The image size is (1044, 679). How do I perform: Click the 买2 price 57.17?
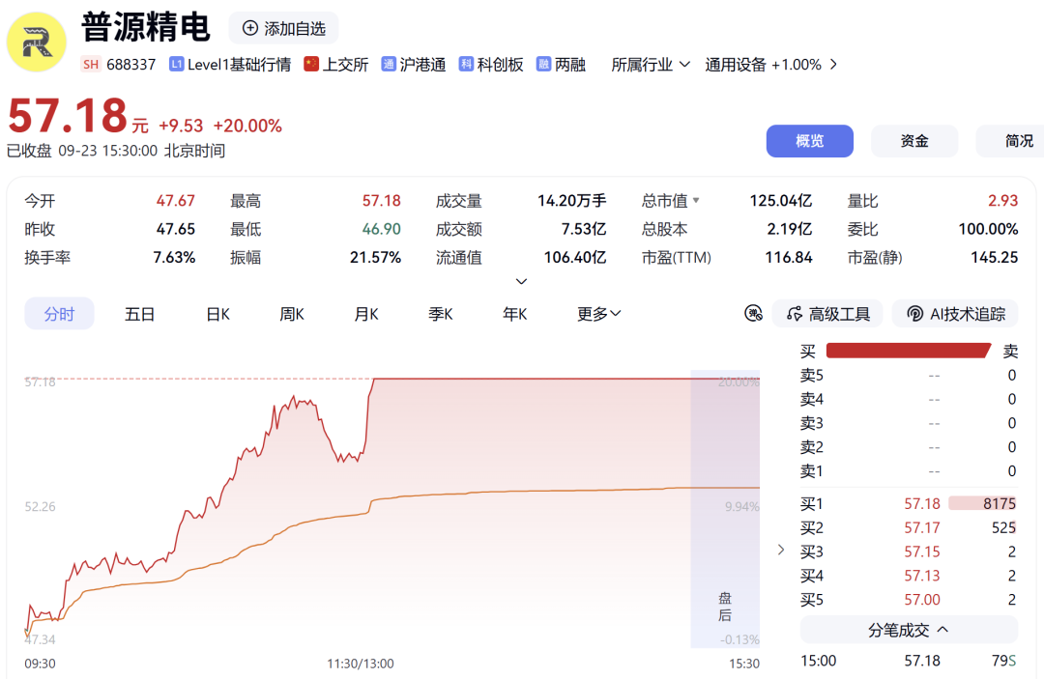[x=922, y=527]
